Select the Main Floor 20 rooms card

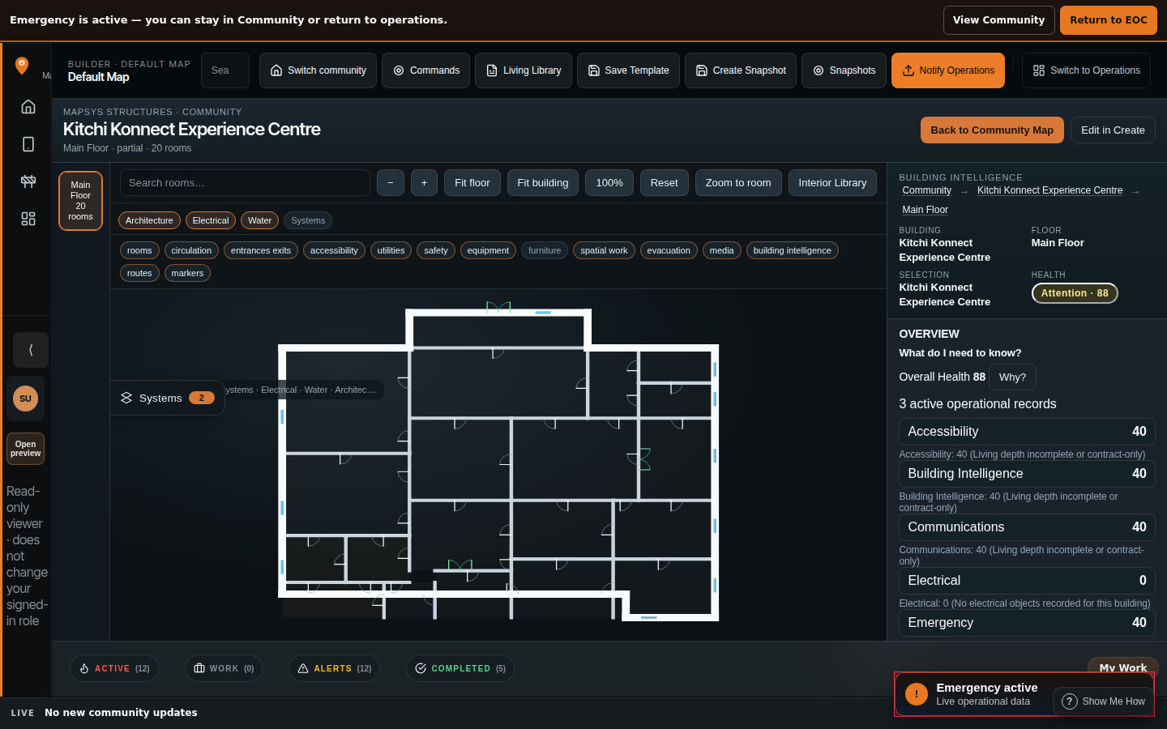(80, 201)
